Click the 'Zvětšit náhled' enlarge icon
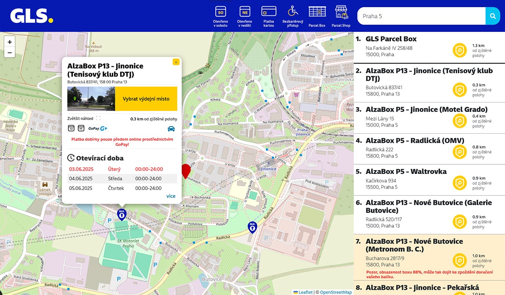 (x=98, y=119)
